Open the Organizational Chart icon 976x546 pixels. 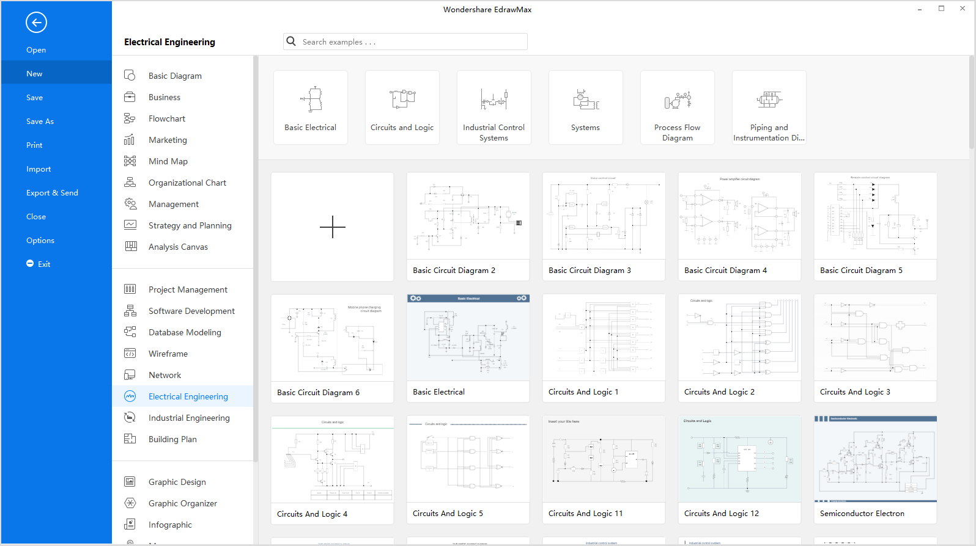coord(130,183)
